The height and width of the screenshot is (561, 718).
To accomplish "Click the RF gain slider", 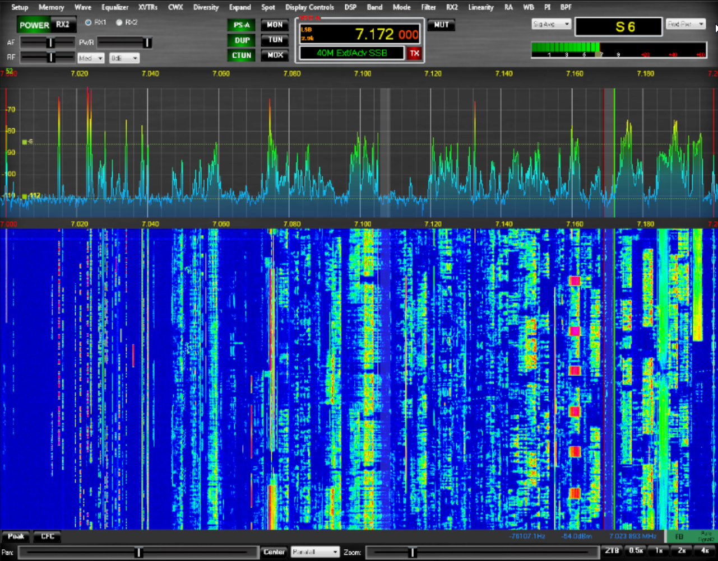I will point(48,57).
